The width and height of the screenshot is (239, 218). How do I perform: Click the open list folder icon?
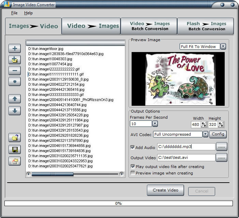coord(15,138)
